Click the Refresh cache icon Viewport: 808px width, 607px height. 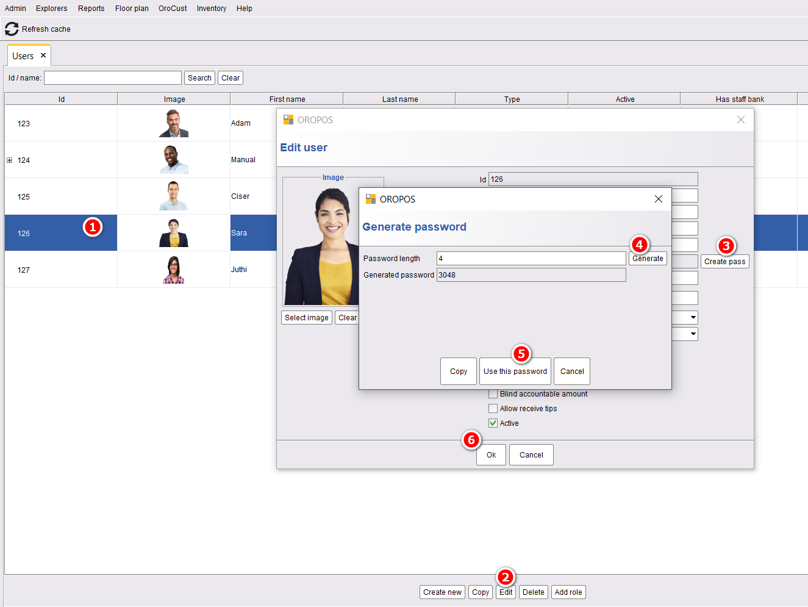pyautogui.click(x=12, y=29)
